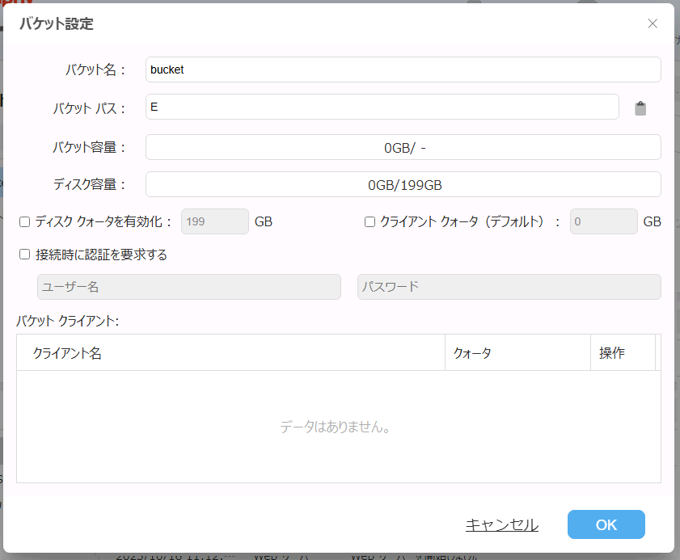Click the client quota 0 GB input

603,221
